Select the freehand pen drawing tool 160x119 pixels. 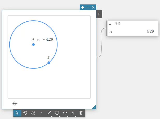[33, 113]
